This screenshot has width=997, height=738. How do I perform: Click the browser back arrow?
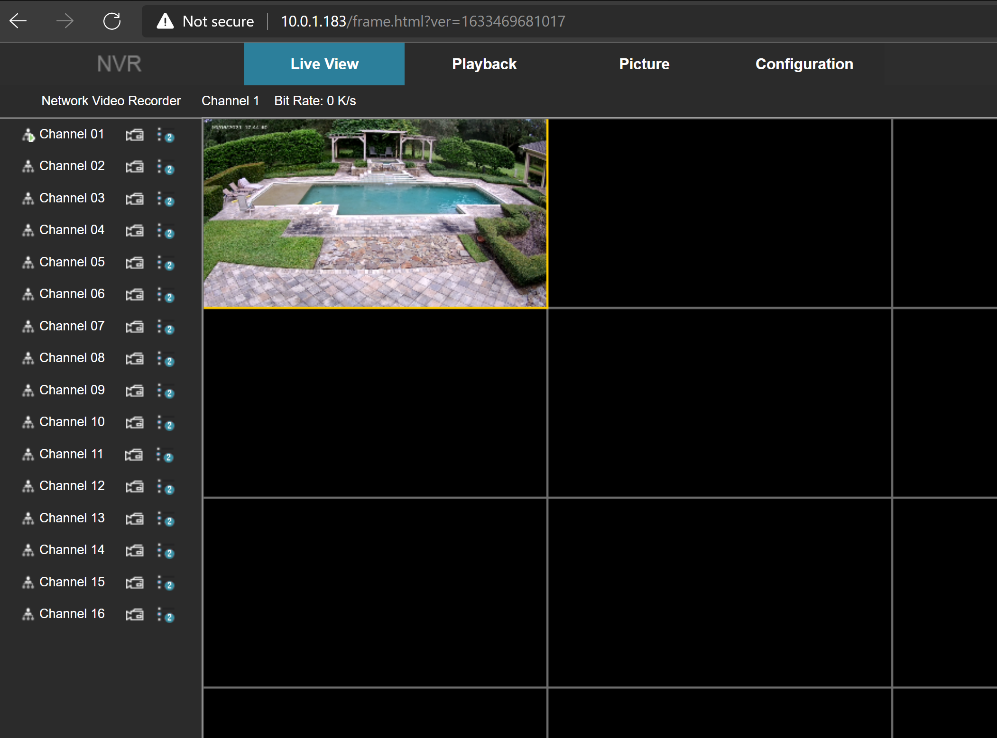[x=18, y=21]
